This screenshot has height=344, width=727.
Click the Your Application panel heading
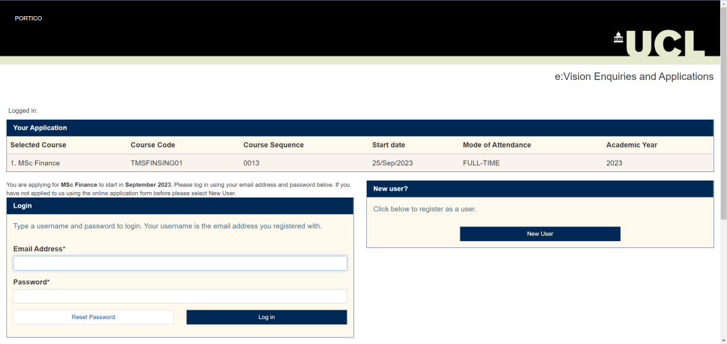click(40, 128)
